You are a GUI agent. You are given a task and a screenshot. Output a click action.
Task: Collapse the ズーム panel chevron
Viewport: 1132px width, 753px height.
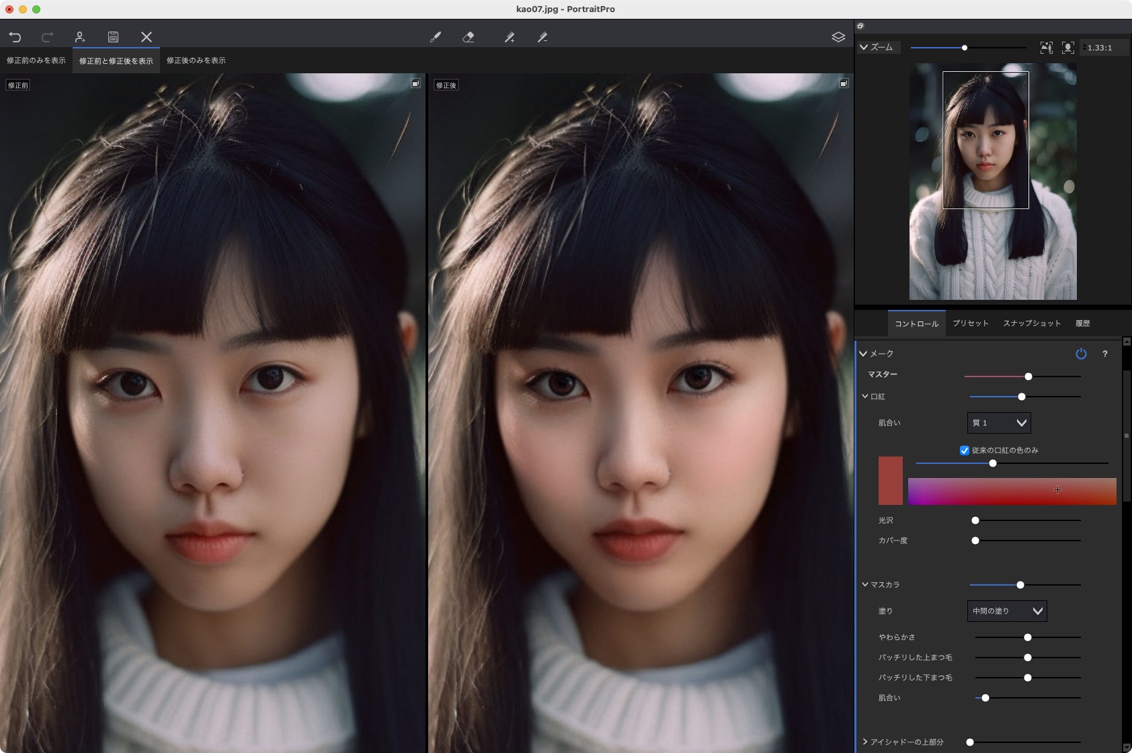click(864, 47)
